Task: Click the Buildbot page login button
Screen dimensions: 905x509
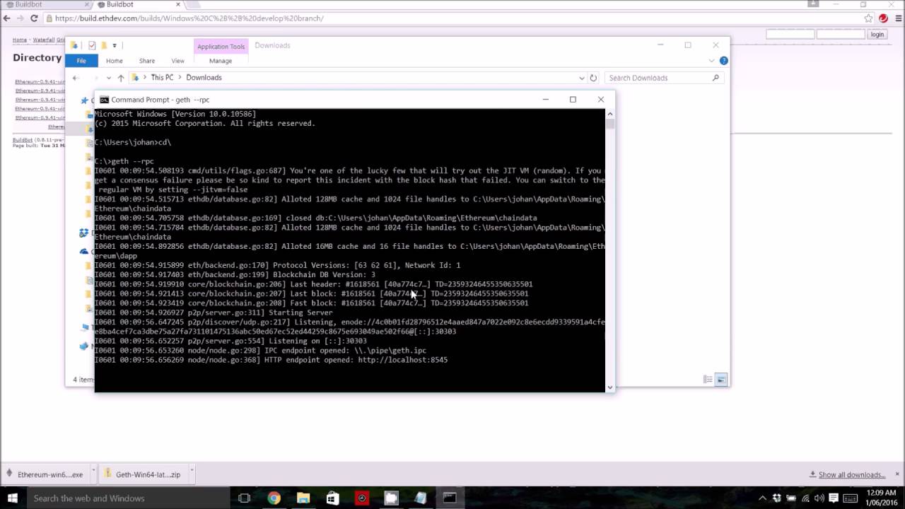Action: point(877,35)
